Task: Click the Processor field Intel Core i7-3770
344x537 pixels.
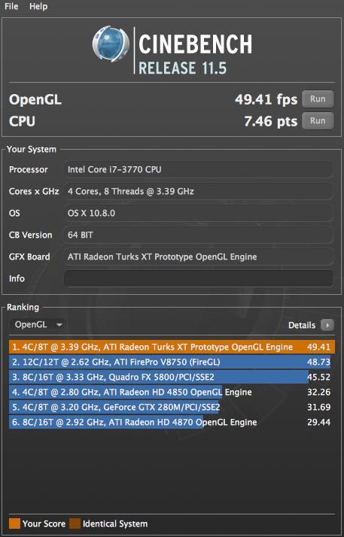Action: click(x=199, y=169)
